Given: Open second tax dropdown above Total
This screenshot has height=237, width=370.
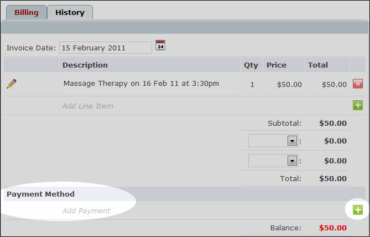Looking at the screenshot, I should pyautogui.click(x=273, y=161).
